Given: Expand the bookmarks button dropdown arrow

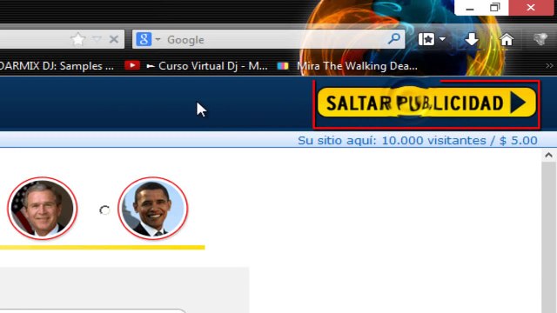Looking at the screenshot, I should pos(442,39).
